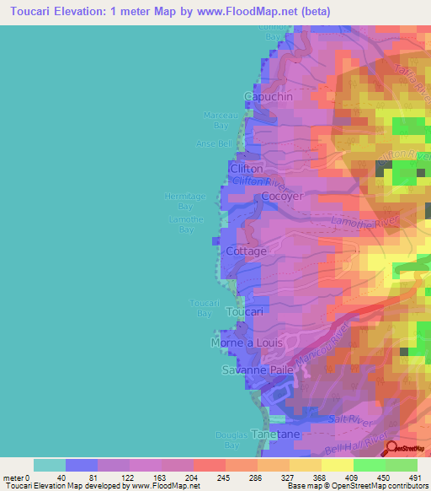Click the 204–245 meter red legend swatch
Image resolution: width=431 pixels, height=491 pixels.
point(210,466)
